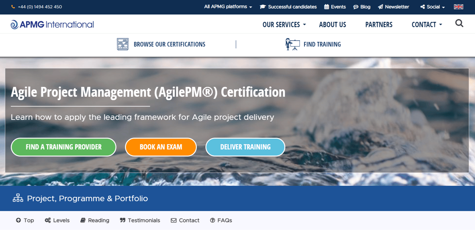This screenshot has height=232, width=475.
Task: Open the site search magnifier
Action: (459, 23)
